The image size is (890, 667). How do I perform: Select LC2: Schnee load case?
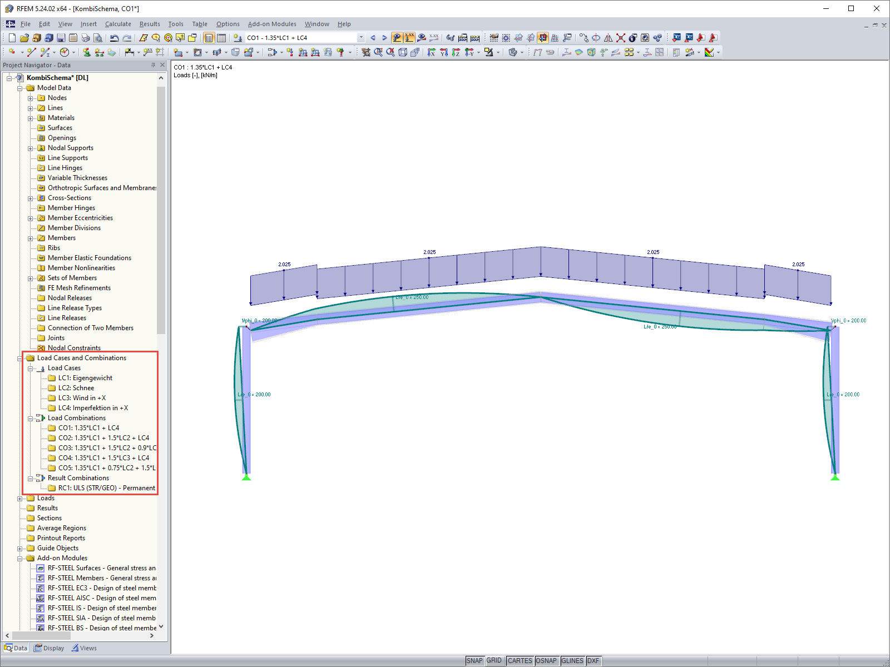point(76,388)
